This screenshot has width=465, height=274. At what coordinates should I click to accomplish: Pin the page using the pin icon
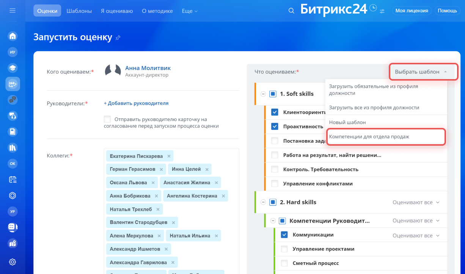[x=118, y=37]
